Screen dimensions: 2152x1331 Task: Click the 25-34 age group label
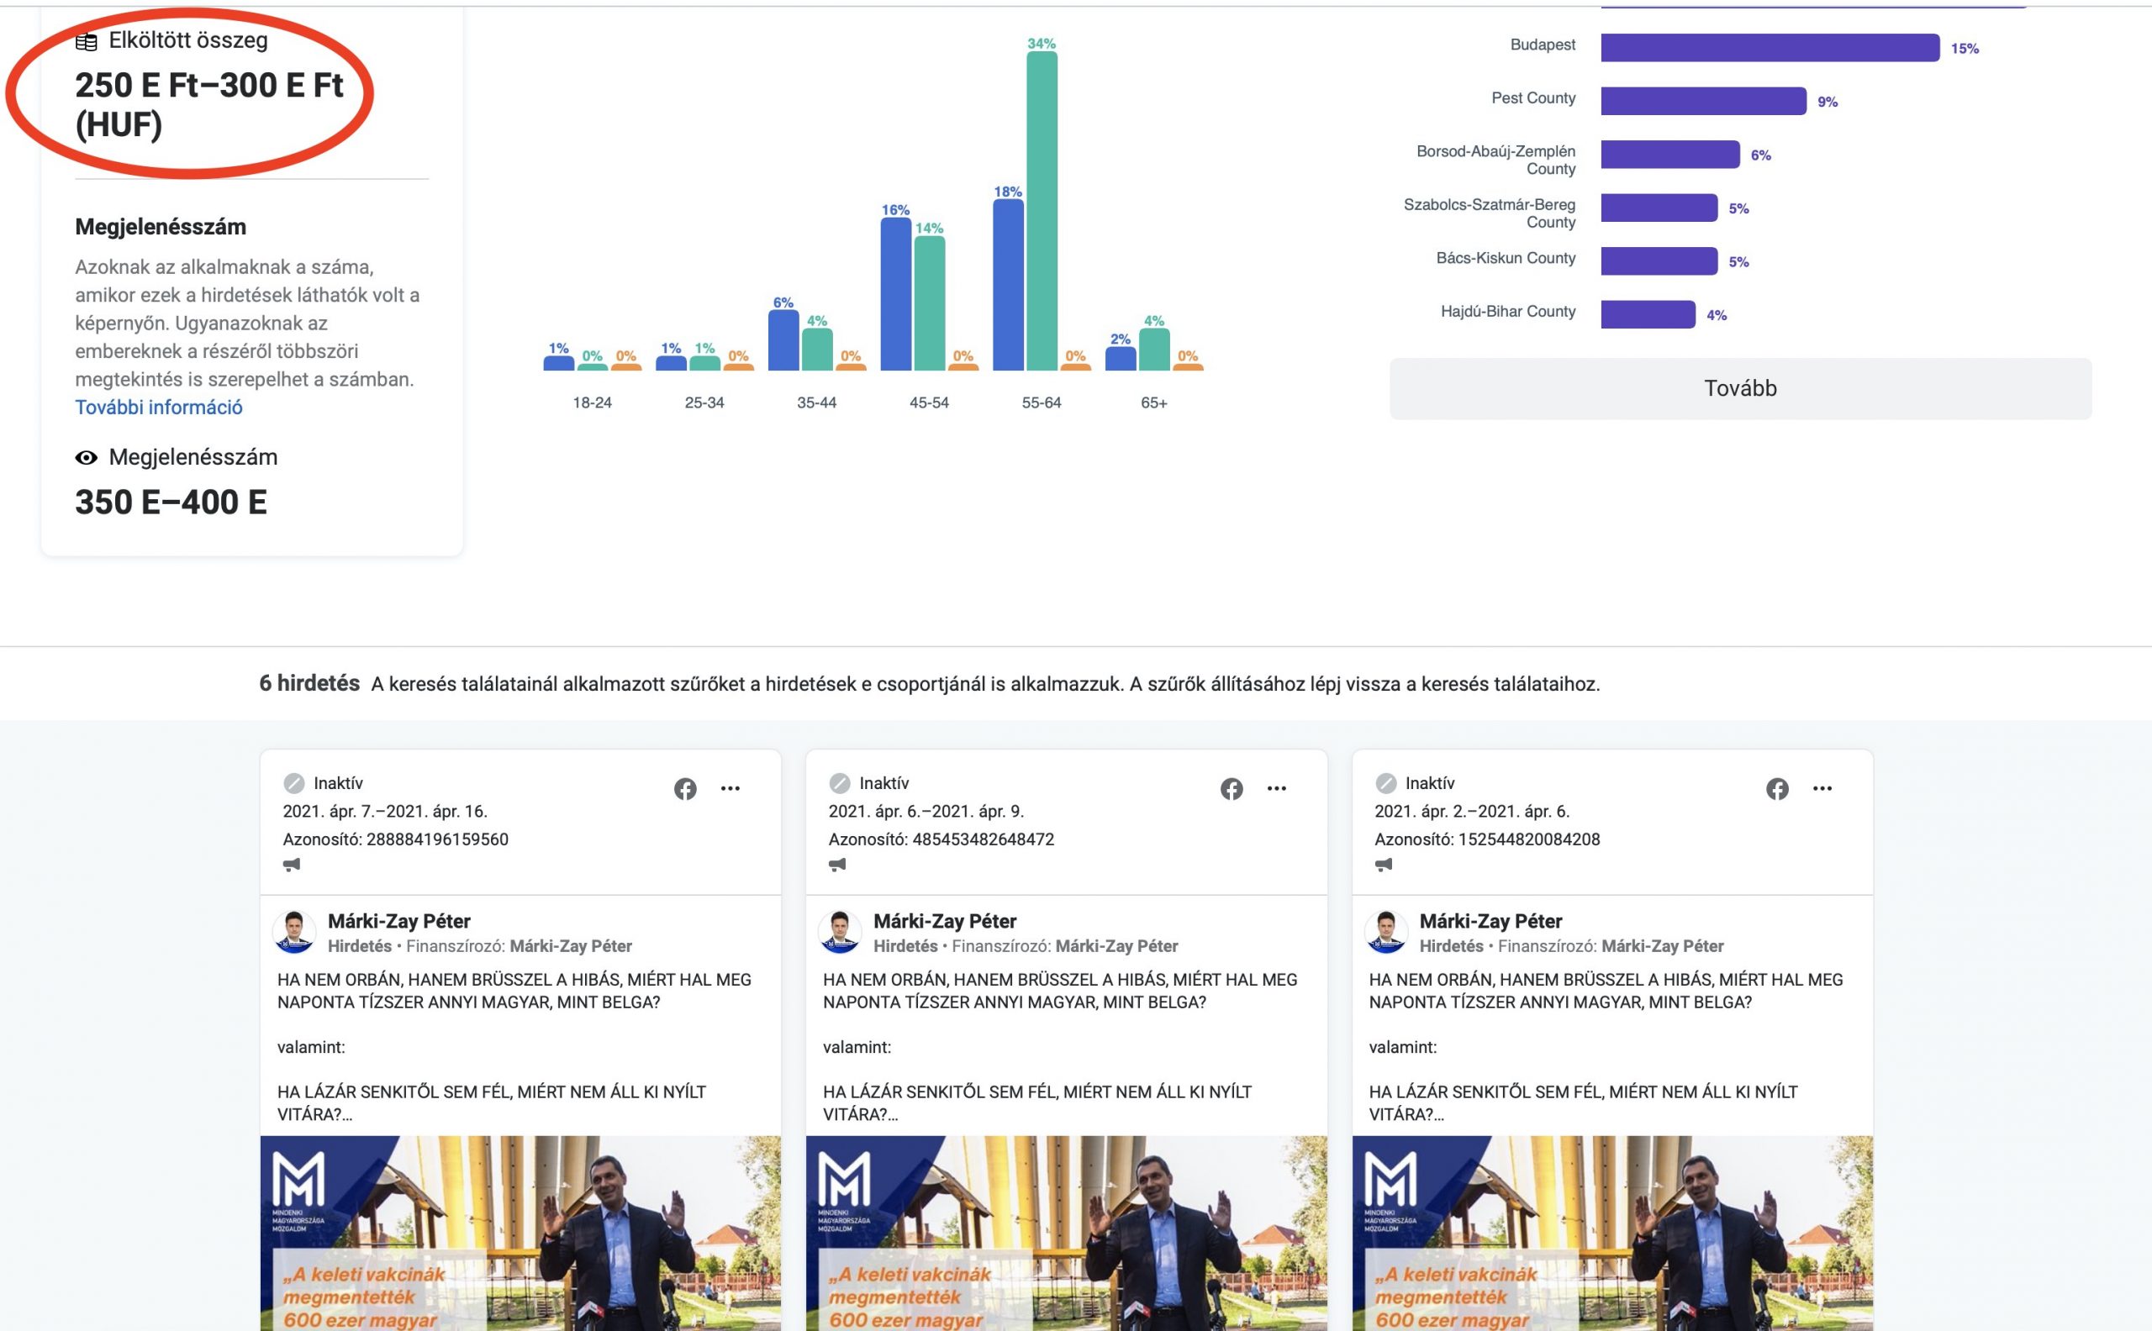click(704, 403)
